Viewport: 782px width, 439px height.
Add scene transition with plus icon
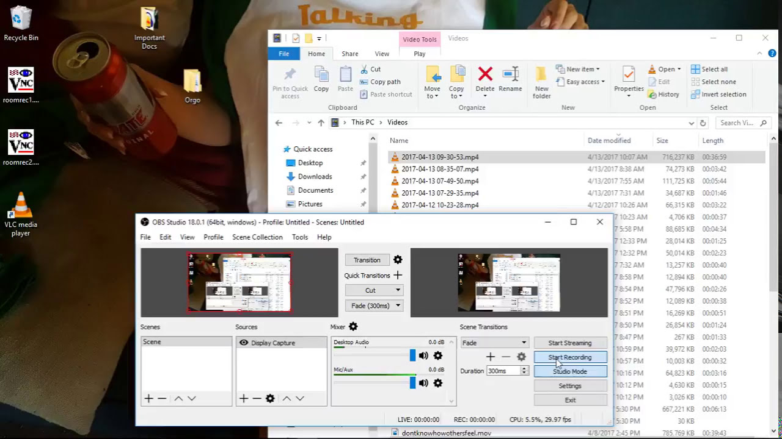click(490, 357)
